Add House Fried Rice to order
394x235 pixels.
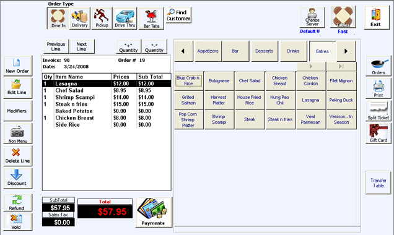coord(250,100)
